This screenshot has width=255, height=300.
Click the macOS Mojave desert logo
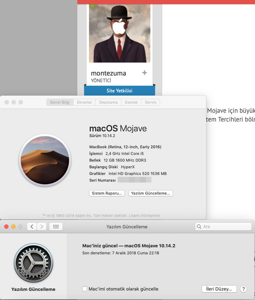45,160
